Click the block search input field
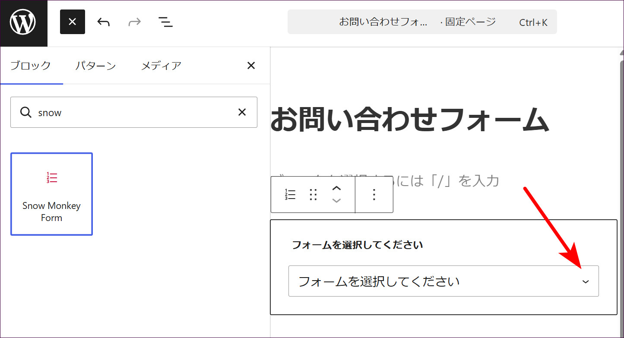Viewport: 624px width, 338px height. (x=134, y=112)
